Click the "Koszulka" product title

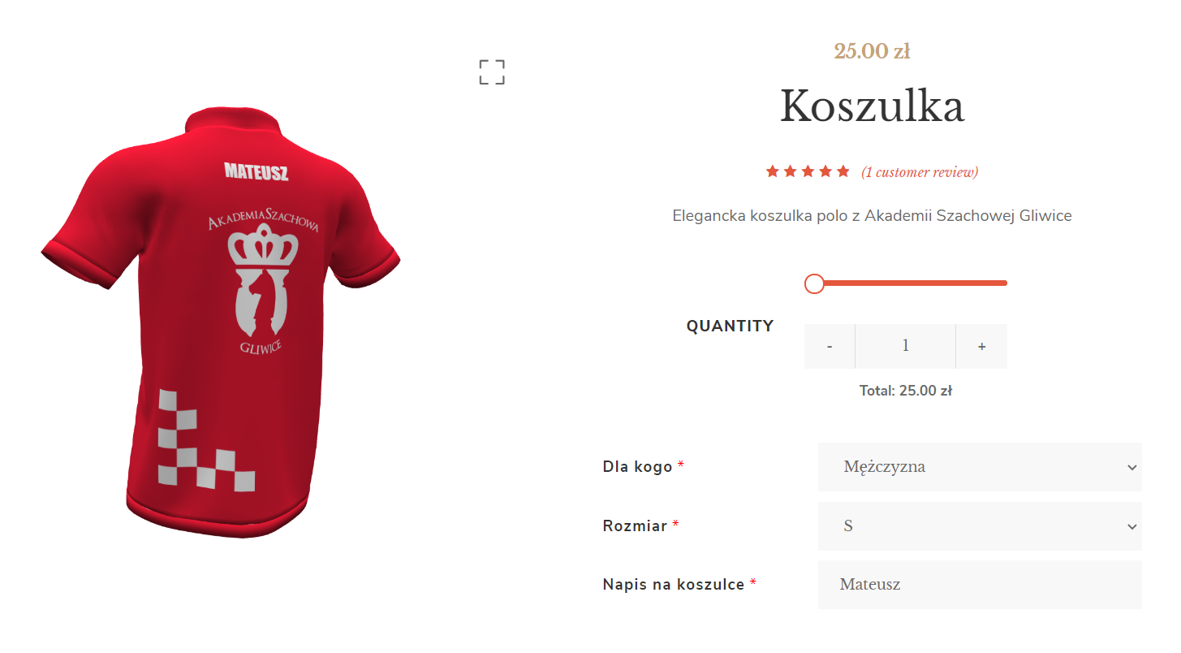coord(873,106)
